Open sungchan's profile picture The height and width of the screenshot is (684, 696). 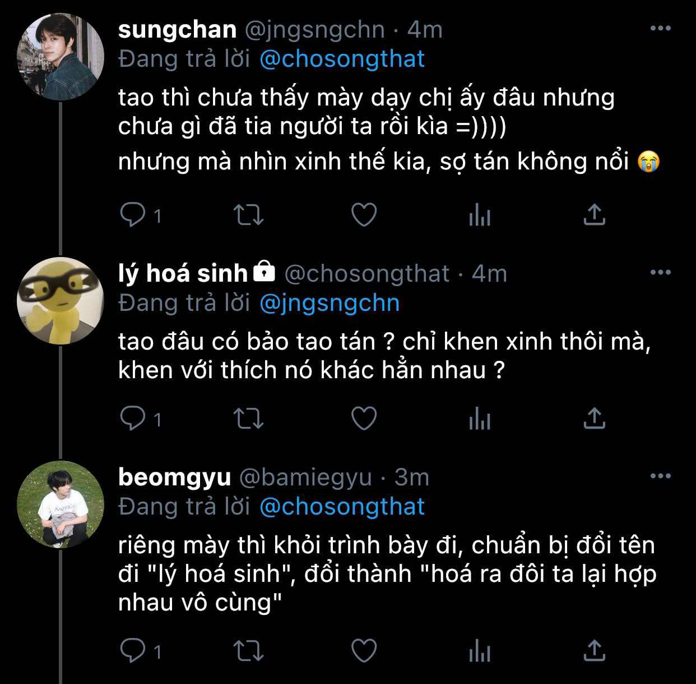tap(60, 57)
